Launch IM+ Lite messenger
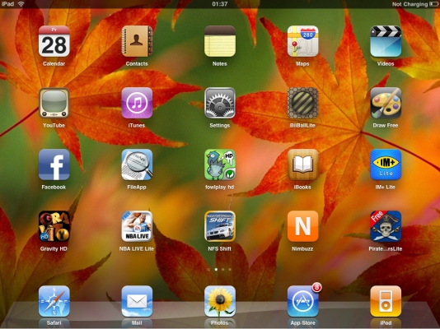This screenshot has height=329, width=440. [x=386, y=164]
